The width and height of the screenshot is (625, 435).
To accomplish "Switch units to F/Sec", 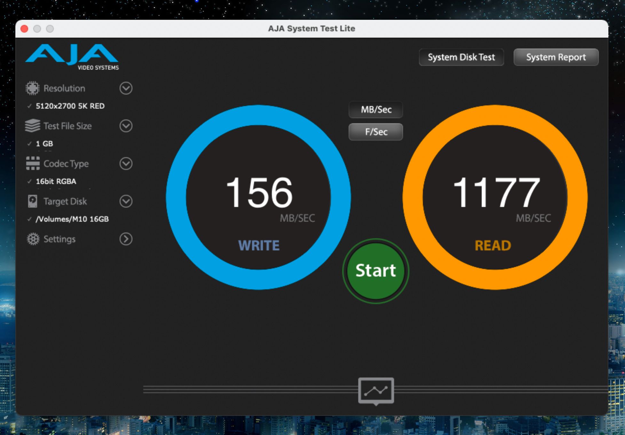I will tap(376, 132).
